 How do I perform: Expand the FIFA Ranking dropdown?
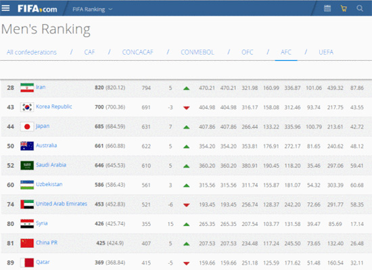[92, 9]
